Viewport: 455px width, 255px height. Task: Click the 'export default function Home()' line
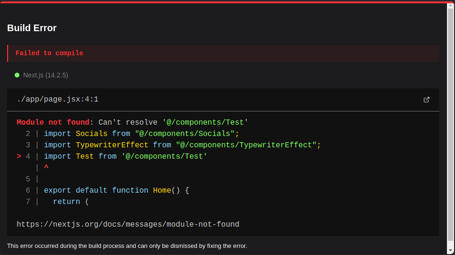pyautogui.click(x=107, y=190)
